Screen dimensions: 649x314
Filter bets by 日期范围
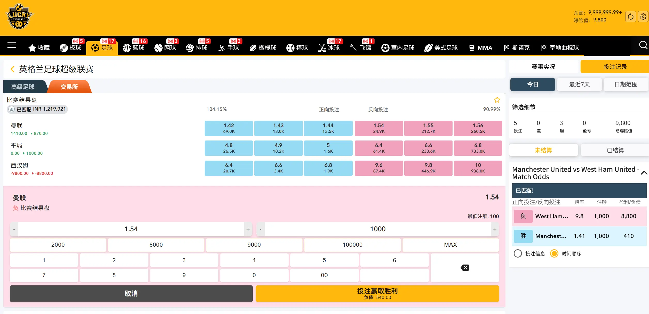point(626,84)
